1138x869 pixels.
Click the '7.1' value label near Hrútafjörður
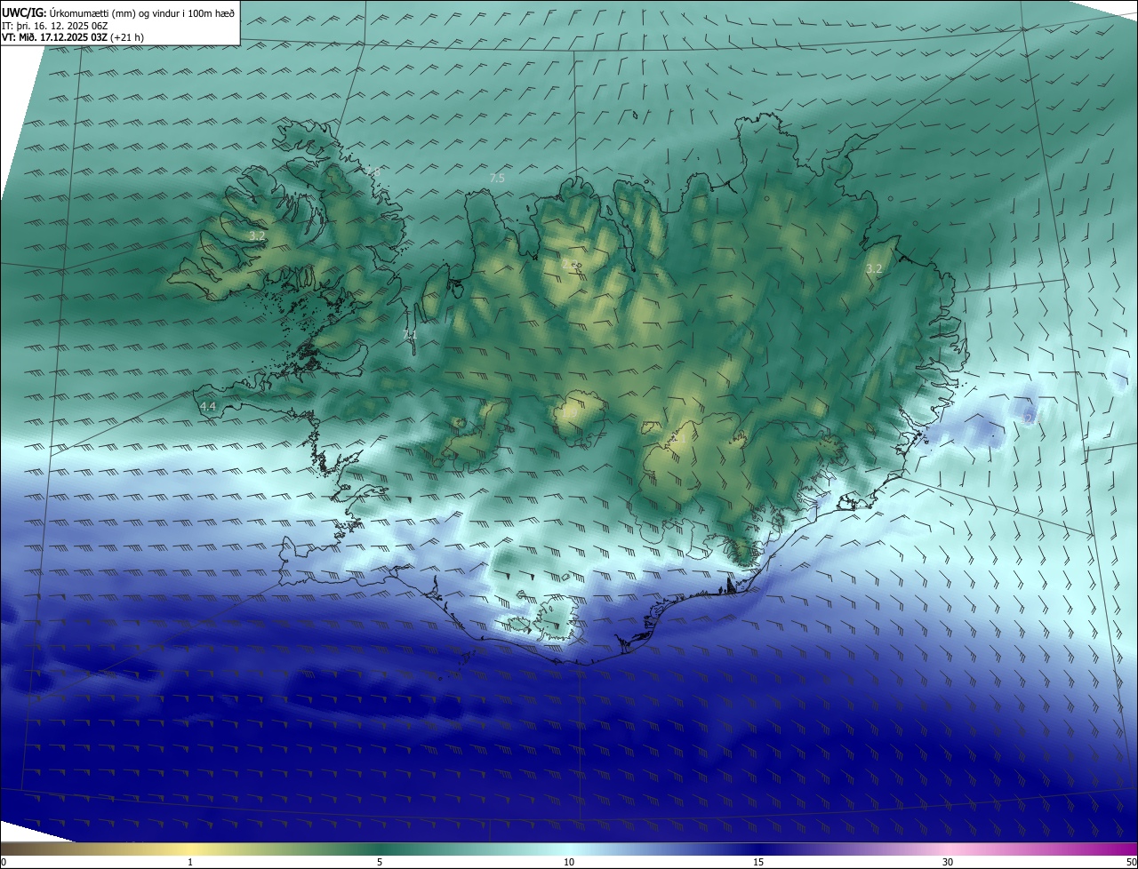pyautogui.click(x=410, y=335)
